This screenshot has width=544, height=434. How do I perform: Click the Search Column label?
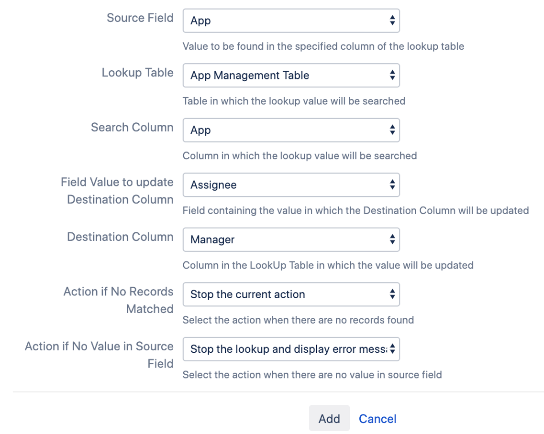[x=132, y=128]
